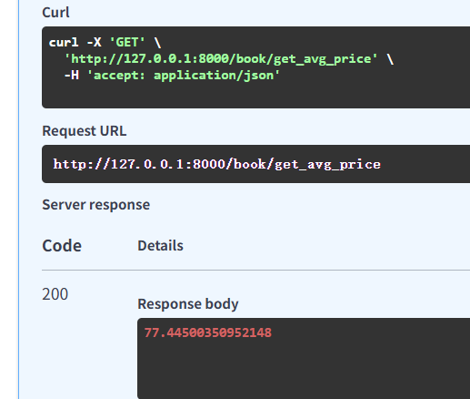
Task: Click the "Curl" heading
Action: click(55, 13)
